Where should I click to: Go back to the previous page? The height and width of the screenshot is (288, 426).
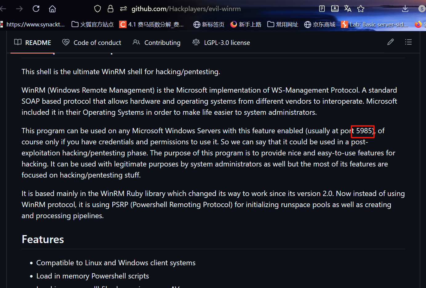3,9
